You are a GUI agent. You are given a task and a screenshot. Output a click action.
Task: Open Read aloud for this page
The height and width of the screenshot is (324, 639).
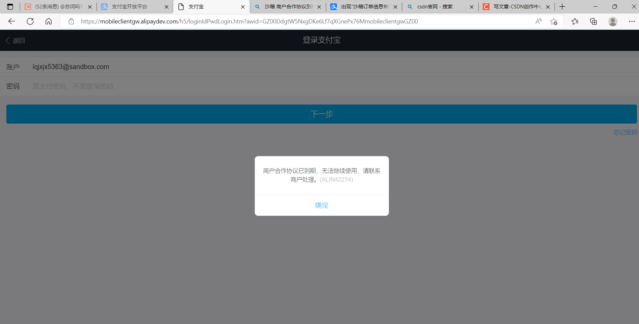(x=539, y=21)
